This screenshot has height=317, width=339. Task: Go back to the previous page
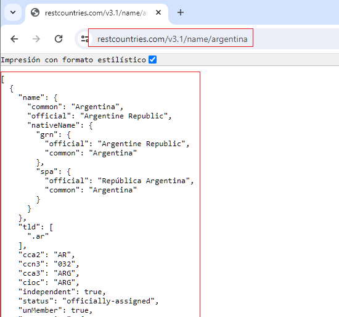pos(14,39)
